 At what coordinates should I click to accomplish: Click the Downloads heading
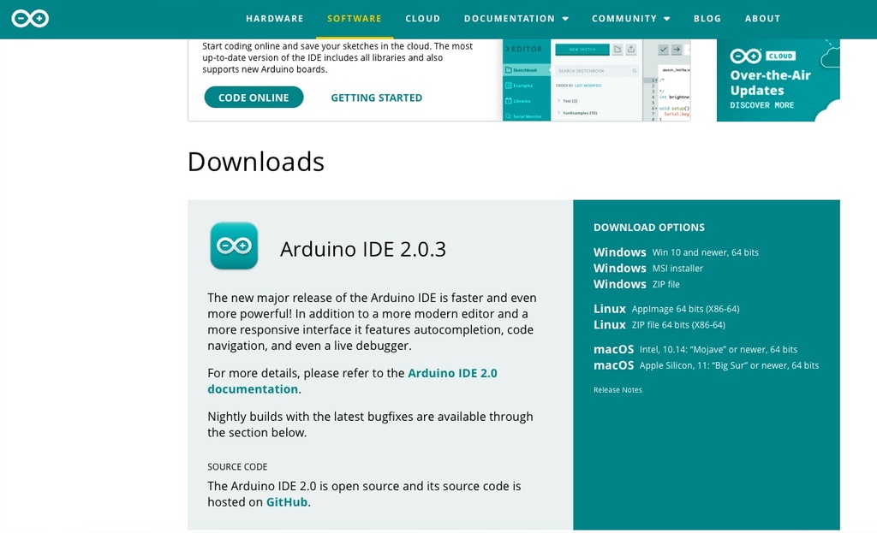click(255, 162)
